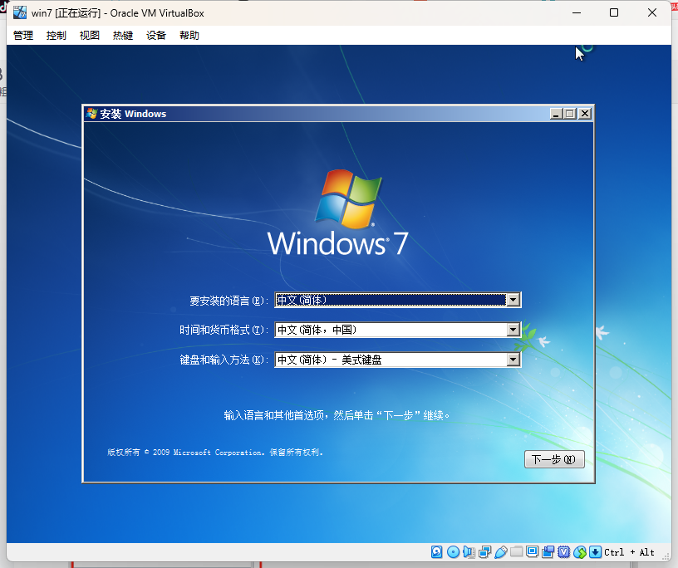Open the 要安装的语言 language dropdown
Viewport: 678px width, 568px height.
(x=514, y=300)
